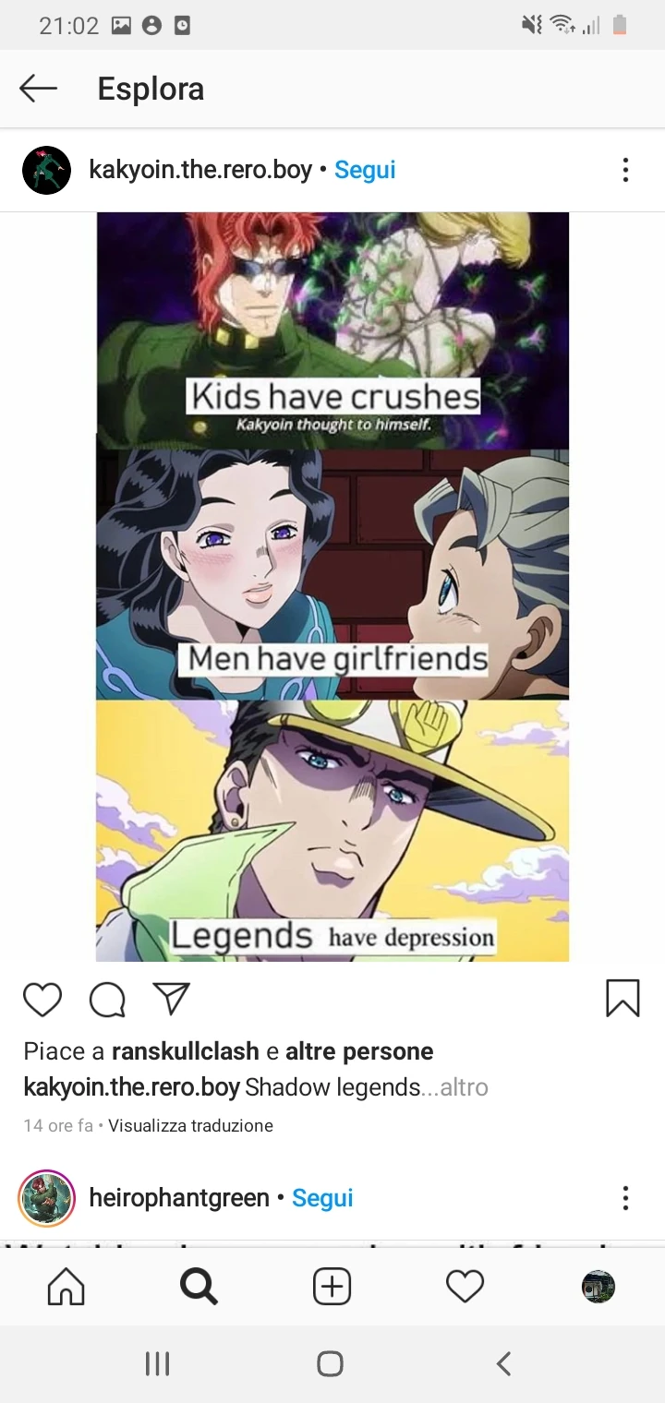
Task: Tap the heirophantgreen profile avatar
Action: (x=46, y=1198)
